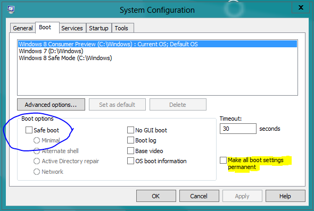Click the Apply button

click(x=242, y=196)
